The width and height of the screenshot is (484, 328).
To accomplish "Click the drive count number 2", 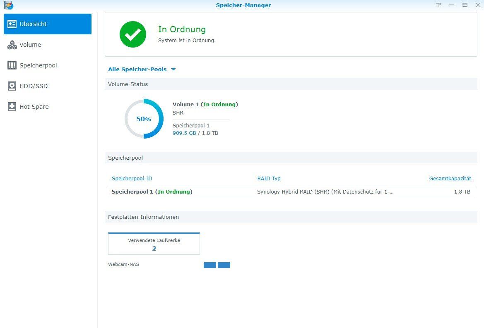I will [154, 249].
